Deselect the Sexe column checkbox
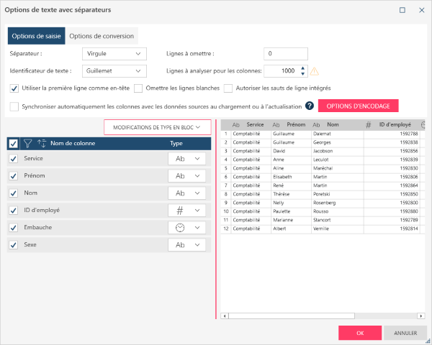Image resolution: width=432 pixels, height=345 pixels. click(13, 244)
